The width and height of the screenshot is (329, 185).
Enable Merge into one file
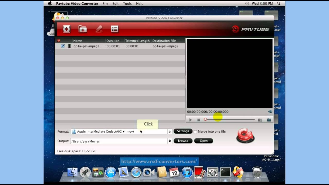click(195, 132)
